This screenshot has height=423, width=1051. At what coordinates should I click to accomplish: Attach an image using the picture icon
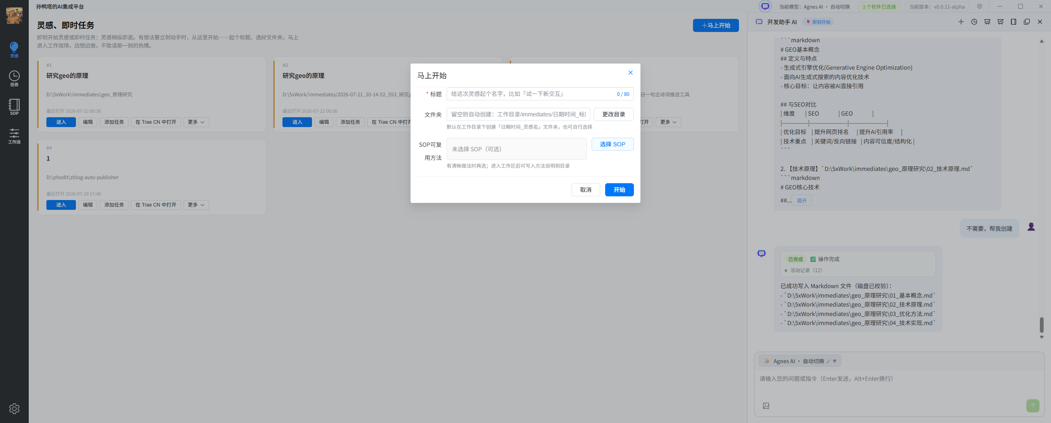pos(766,406)
